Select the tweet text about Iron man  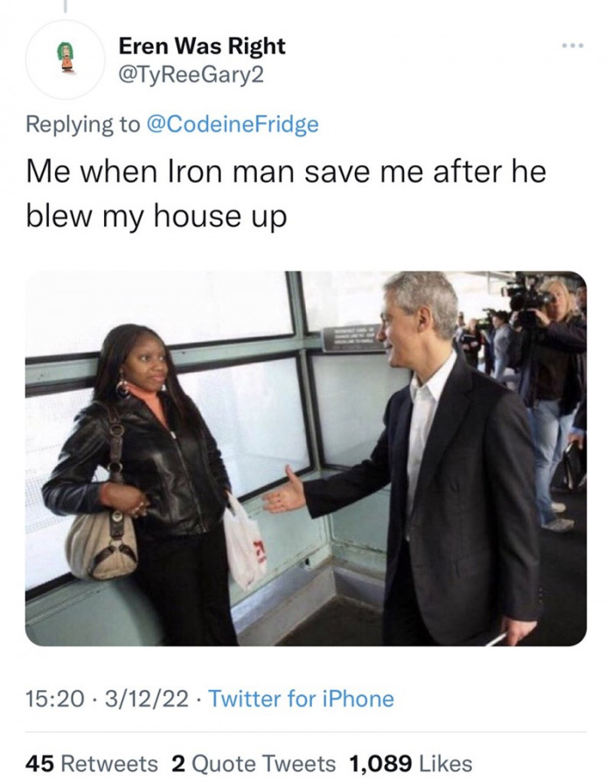286,194
